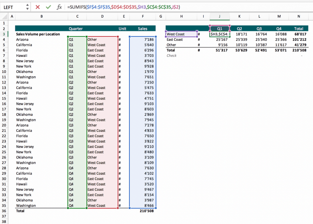313x224 pixels.
Task: Click the Total label in row 36
Action: (x=20, y=211)
